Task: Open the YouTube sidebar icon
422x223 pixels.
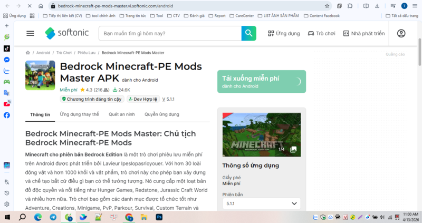Action: [x=7, y=103]
